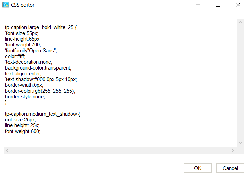Screen dimensions: 247x176
Task: Close the CSS editor dialog
Action: [238, 5]
